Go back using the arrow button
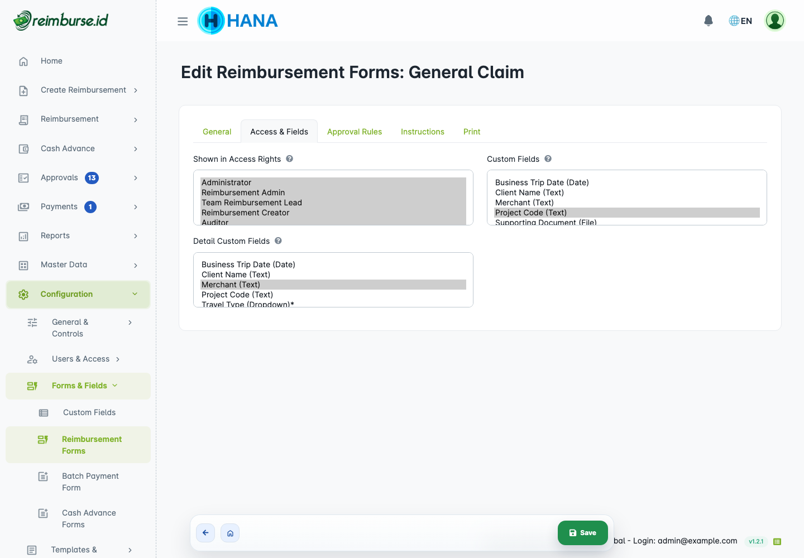Viewport: 804px width, 558px height. click(x=205, y=533)
